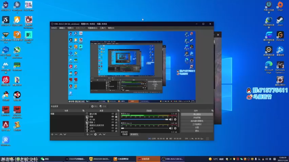Click the 开始录制 button
This screenshot has height=162, width=289.
click(x=197, y=118)
